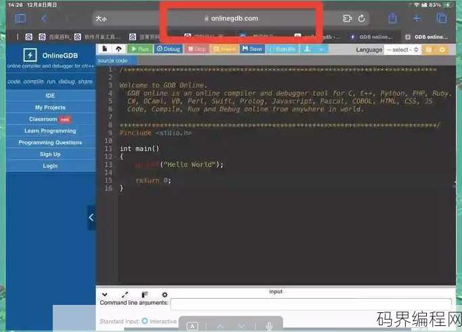Open a new tab with plus icon

point(417,18)
